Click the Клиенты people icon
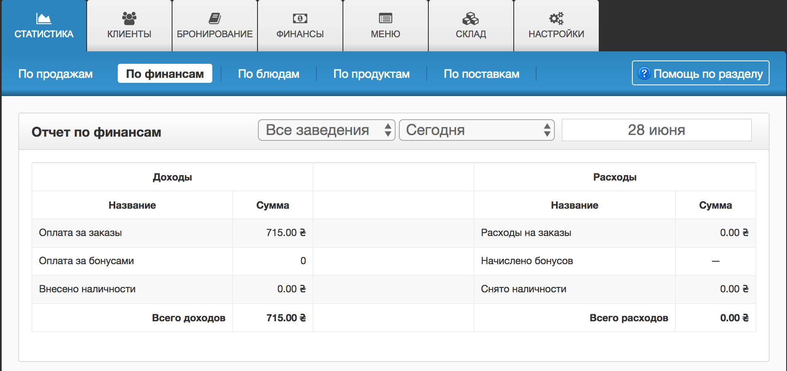 tap(129, 18)
